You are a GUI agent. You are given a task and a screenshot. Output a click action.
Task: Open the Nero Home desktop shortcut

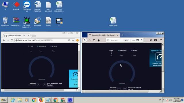(37, 22)
